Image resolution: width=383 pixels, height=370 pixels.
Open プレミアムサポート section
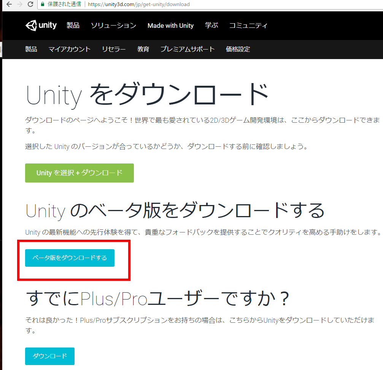(188, 49)
